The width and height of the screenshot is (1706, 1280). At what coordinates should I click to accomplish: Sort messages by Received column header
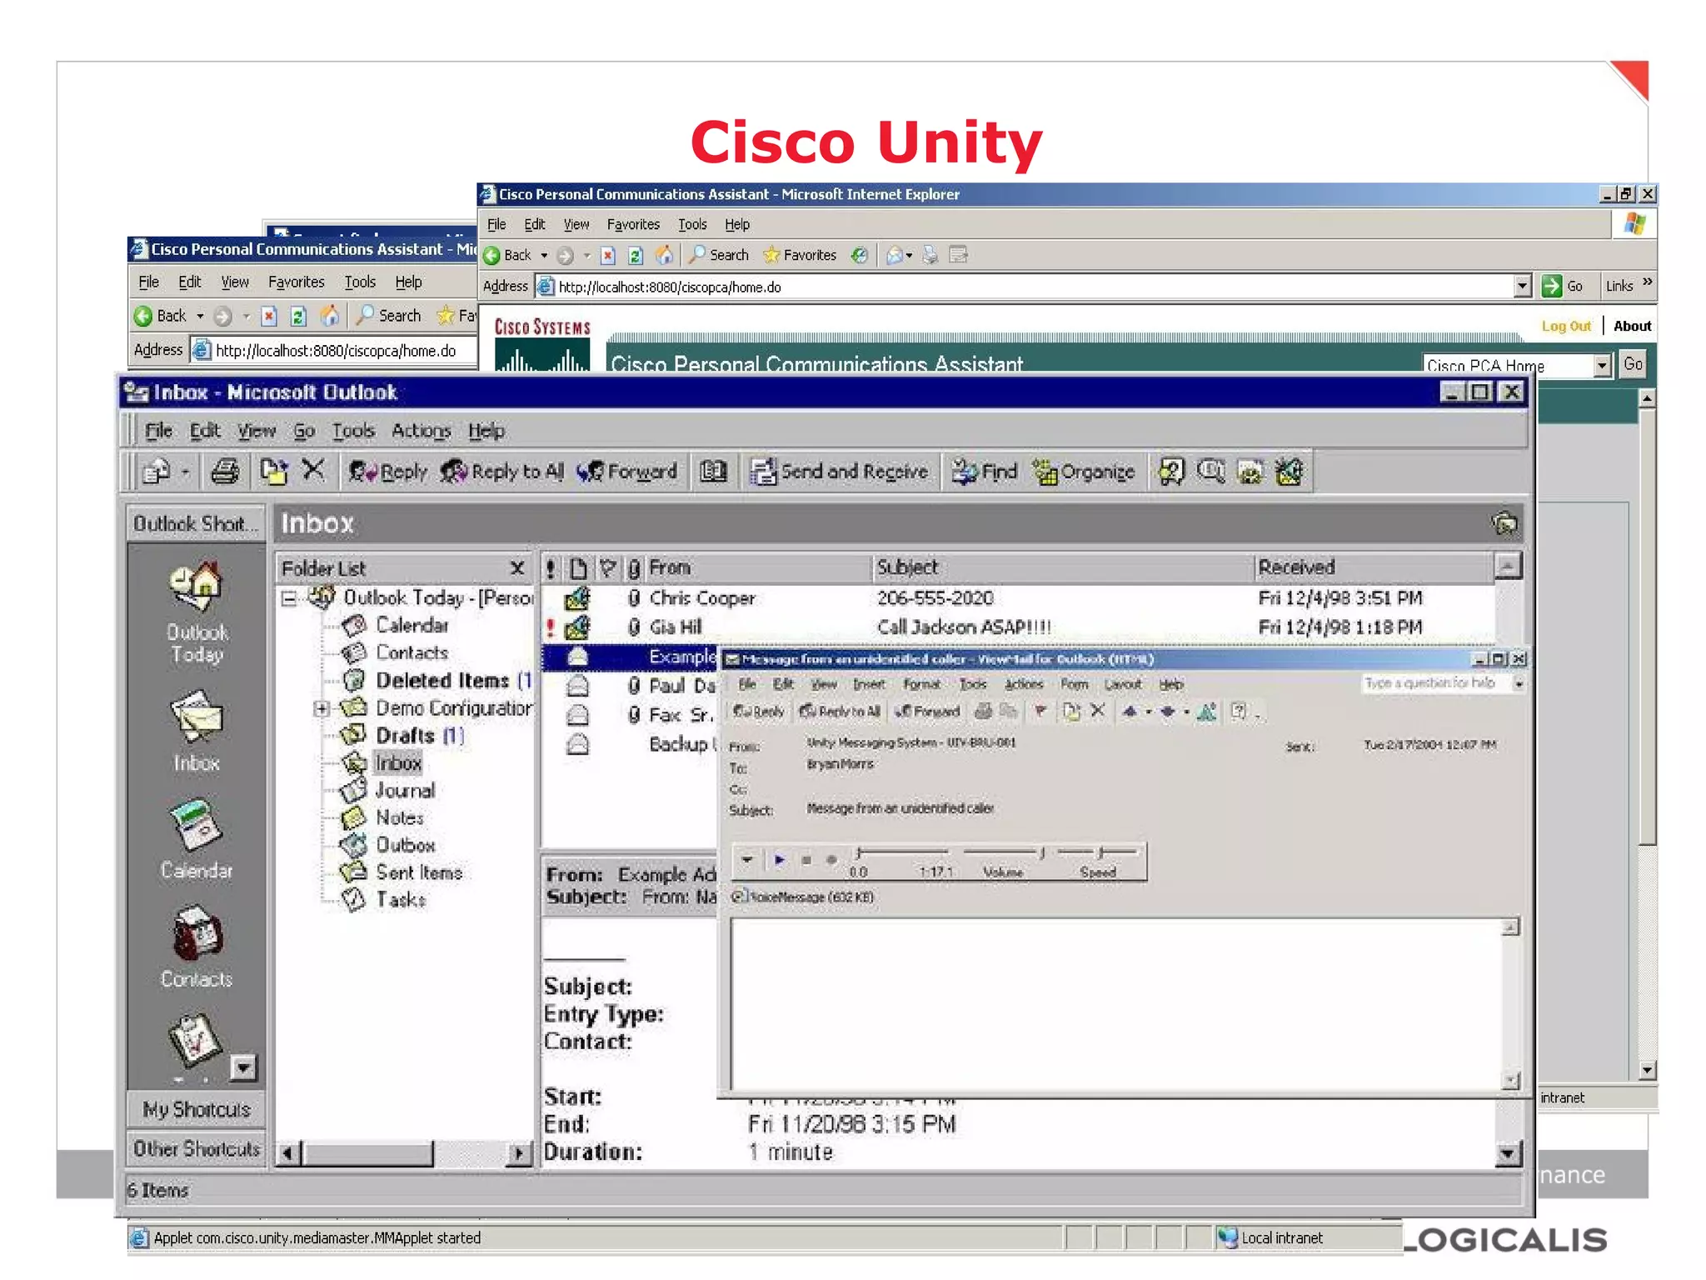click(x=1373, y=567)
